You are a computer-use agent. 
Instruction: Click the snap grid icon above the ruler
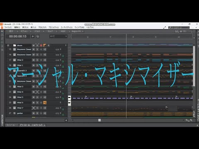(x=177, y=31)
